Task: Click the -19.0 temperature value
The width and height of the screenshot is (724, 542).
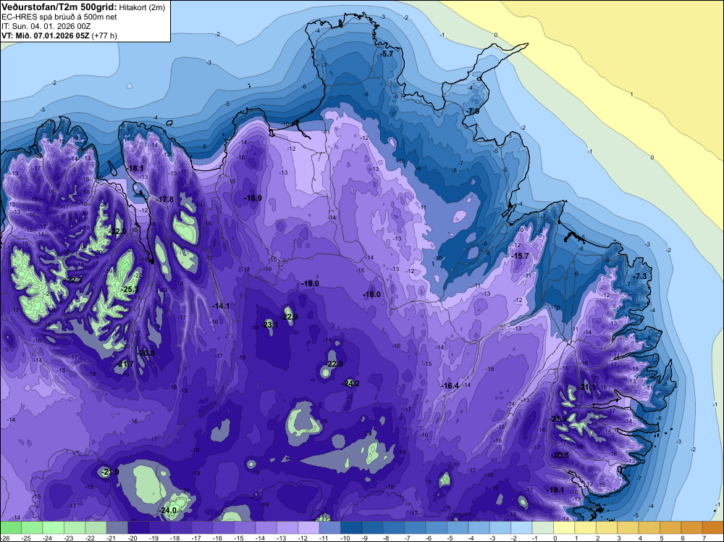Action: click(310, 284)
